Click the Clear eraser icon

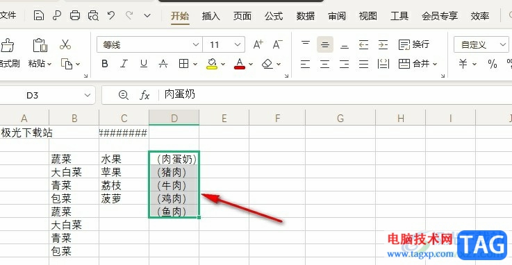pos(267,64)
